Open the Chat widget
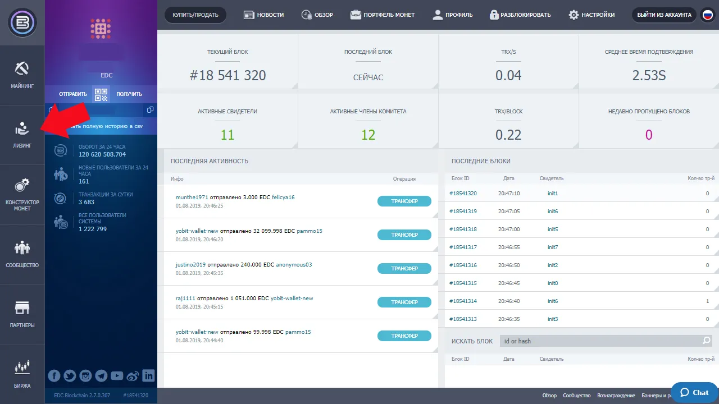 coord(695,393)
